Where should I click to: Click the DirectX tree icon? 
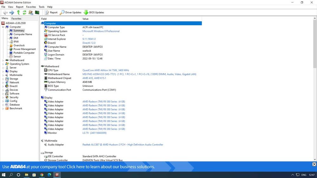(7, 86)
